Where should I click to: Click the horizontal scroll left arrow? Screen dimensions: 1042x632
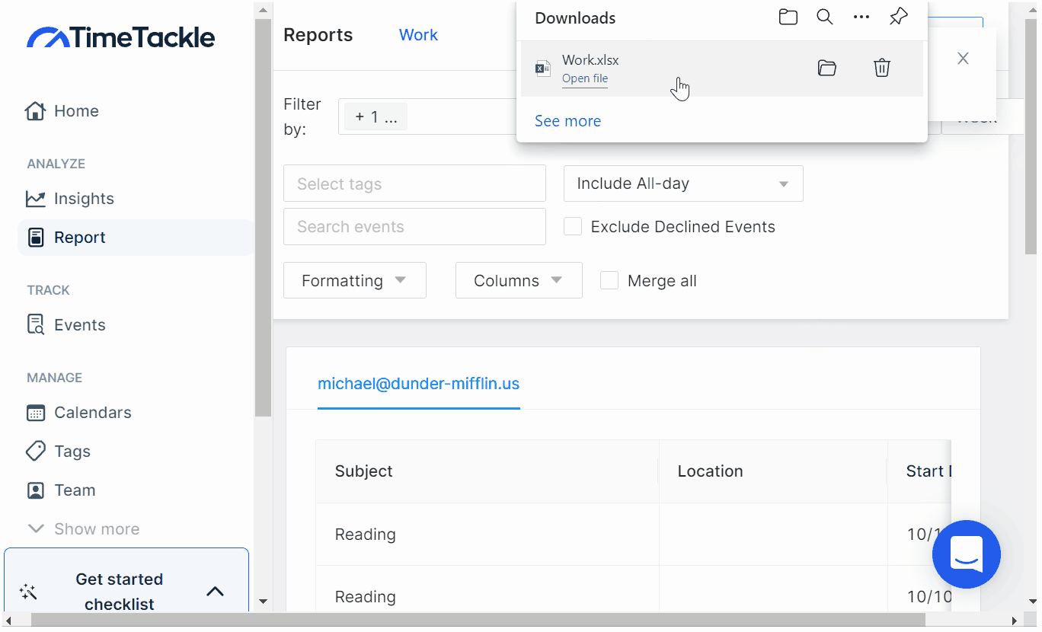(x=8, y=621)
